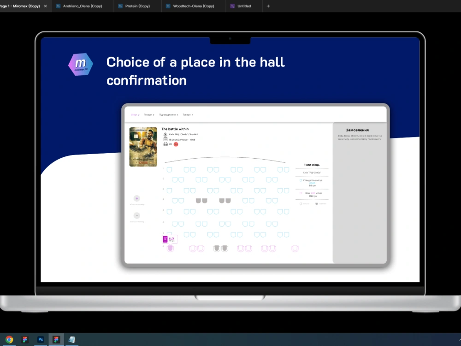Viewport: 461px width, 346px height.
Task: Click last gray occupied seat in row 4
Action: [x=228, y=201]
